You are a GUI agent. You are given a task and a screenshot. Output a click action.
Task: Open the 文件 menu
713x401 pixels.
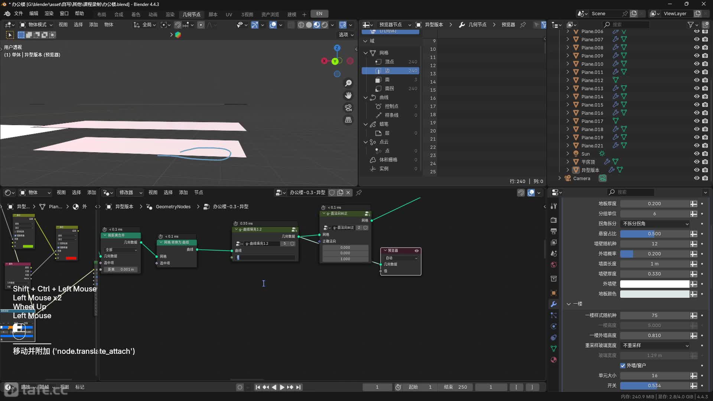click(x=19, y=14)
